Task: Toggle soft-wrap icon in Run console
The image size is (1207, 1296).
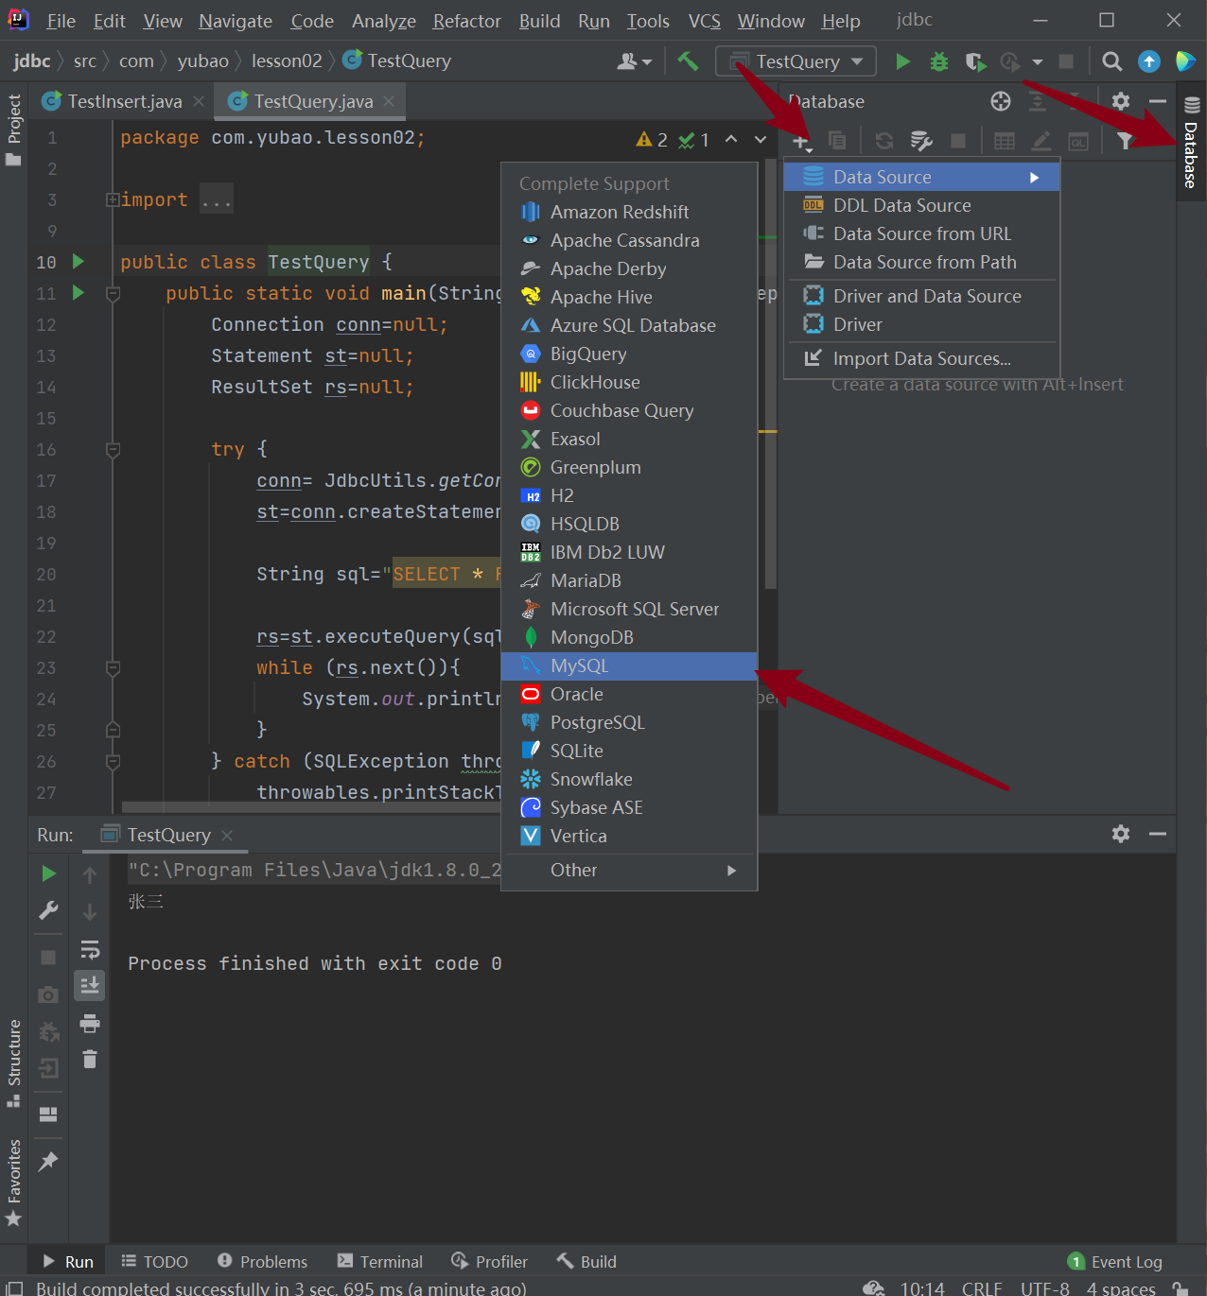Action: [x=90, y=949]
